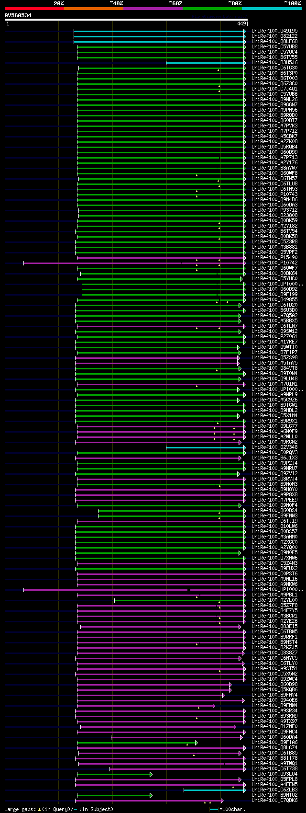The height and width of the screenshot is (813, 306).
Task: Select the UniRef100_B8AYW7 label
Action: 274,168
